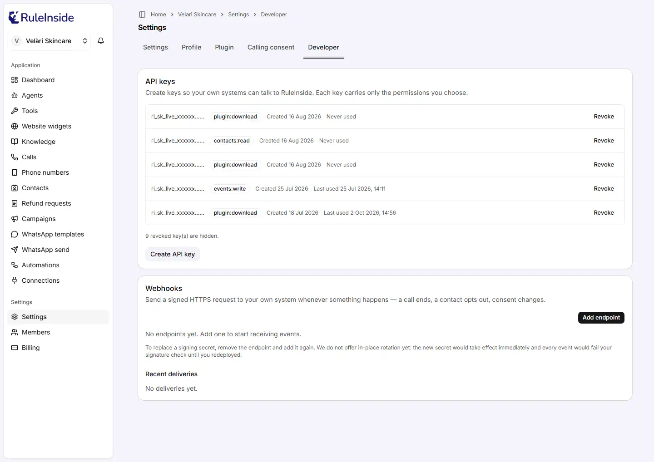This screenshot has height=462, width=654.
Task: Revoke the events:write API key
Action: tap(604, 189)
